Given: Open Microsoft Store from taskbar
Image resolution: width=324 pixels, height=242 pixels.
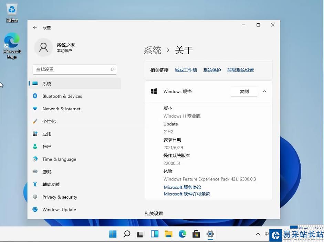Looking at the screenshot, I should pos(196,234).
